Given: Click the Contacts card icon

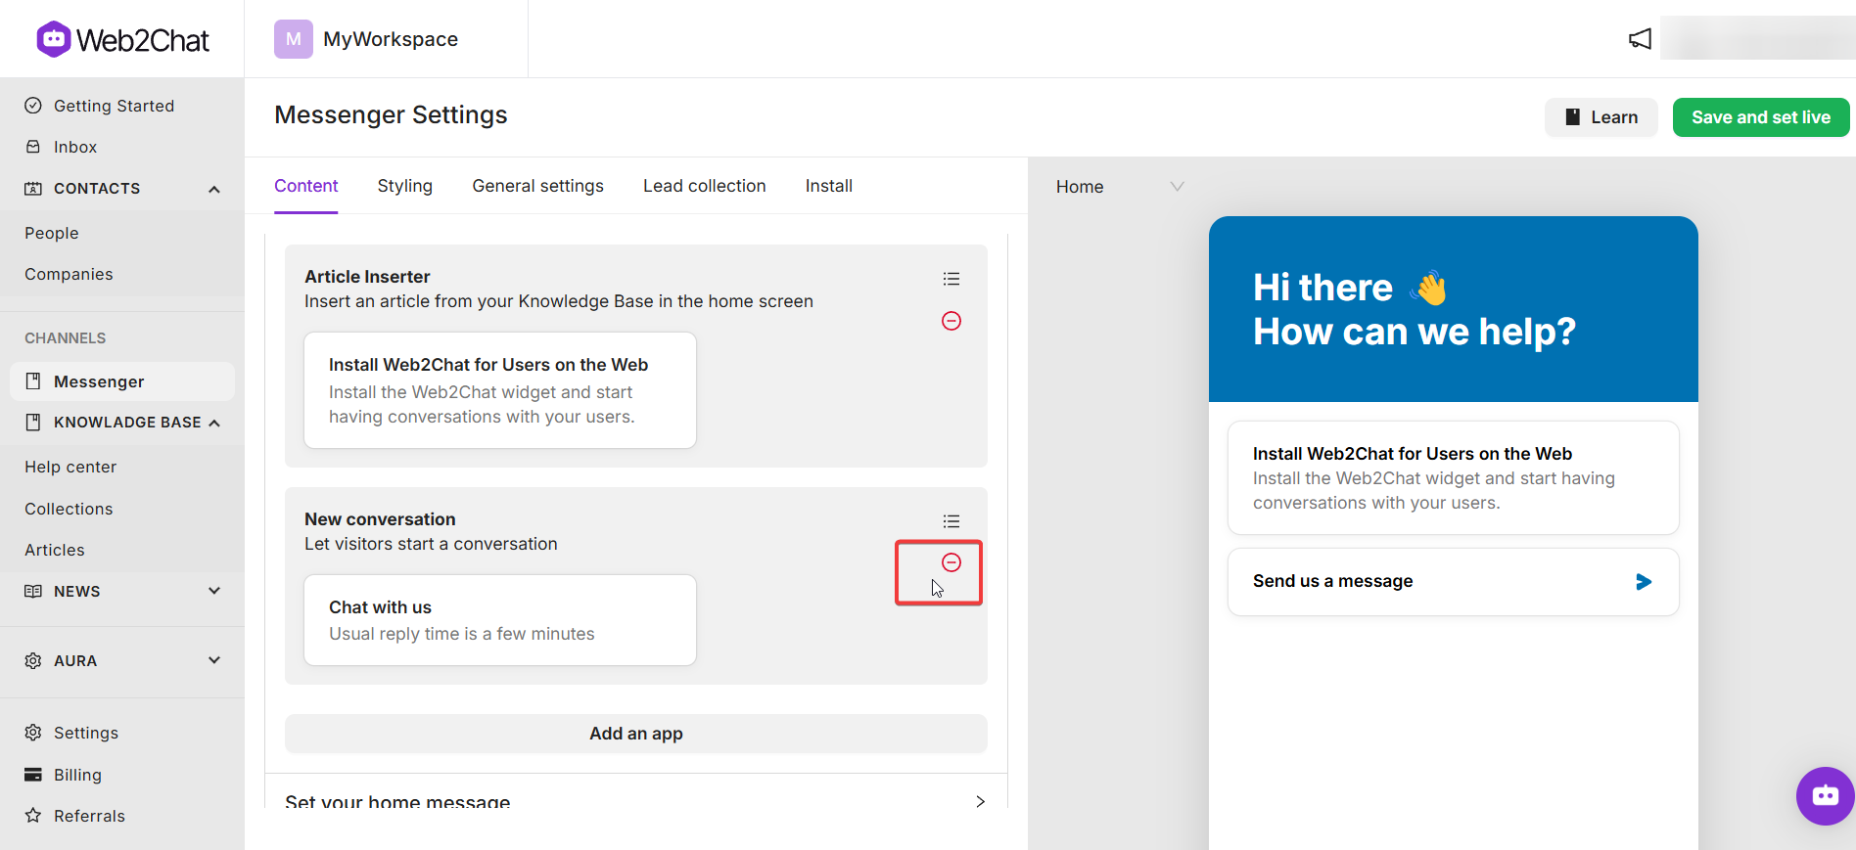Looking at the screenshot, I should tap(33, 188).
